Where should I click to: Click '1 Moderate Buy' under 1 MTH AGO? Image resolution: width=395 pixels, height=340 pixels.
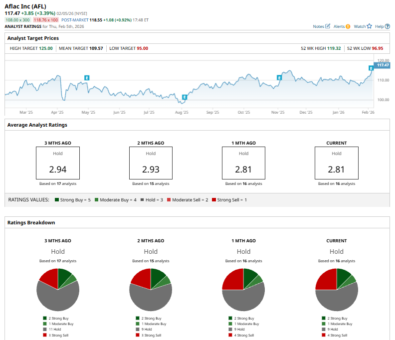[x=244, y=324]
